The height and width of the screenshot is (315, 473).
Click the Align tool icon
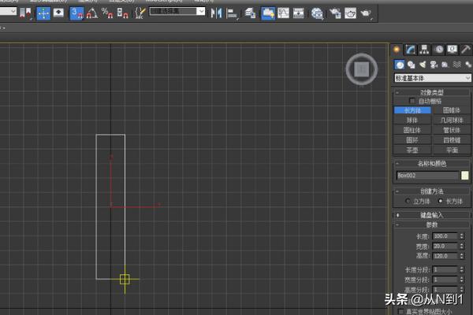[232, 13]
